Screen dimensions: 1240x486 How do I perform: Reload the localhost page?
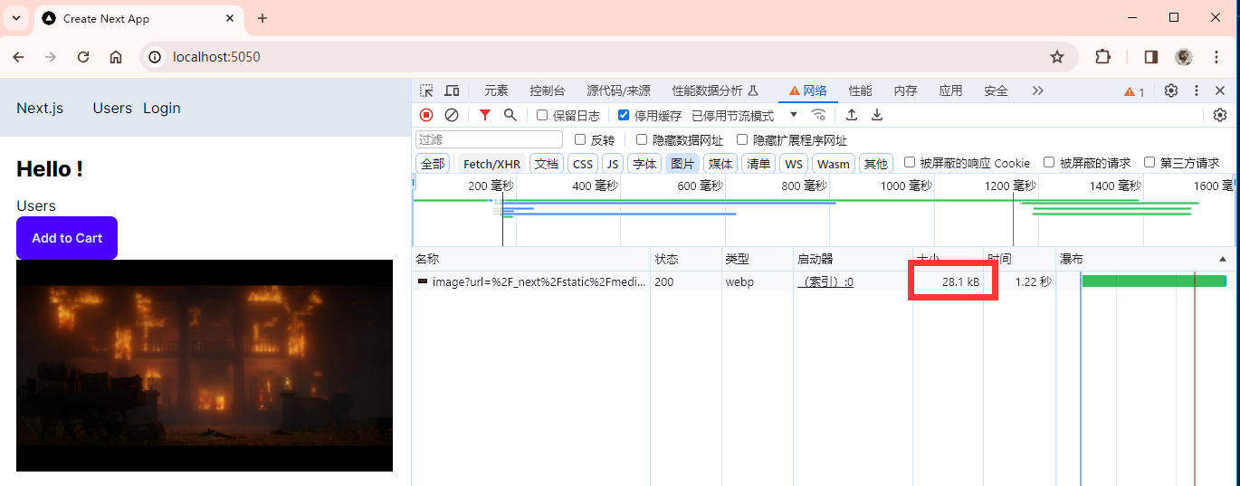click(83, 57)
